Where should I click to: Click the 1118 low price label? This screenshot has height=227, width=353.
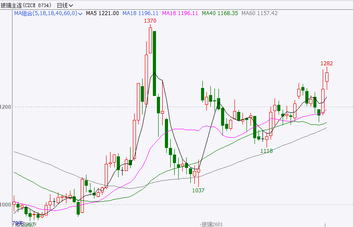coord(267,151)
